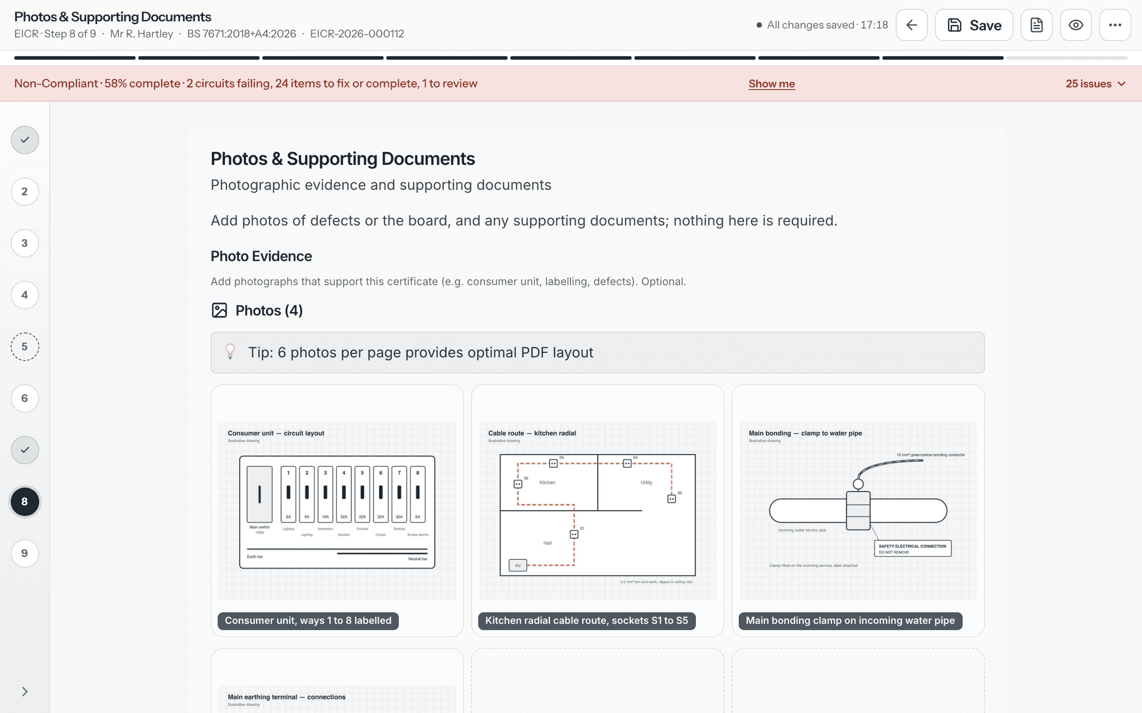Screen dimensions: 1142x713
Task: Open Main bonding clamp photo
Action: pos(858,510)
